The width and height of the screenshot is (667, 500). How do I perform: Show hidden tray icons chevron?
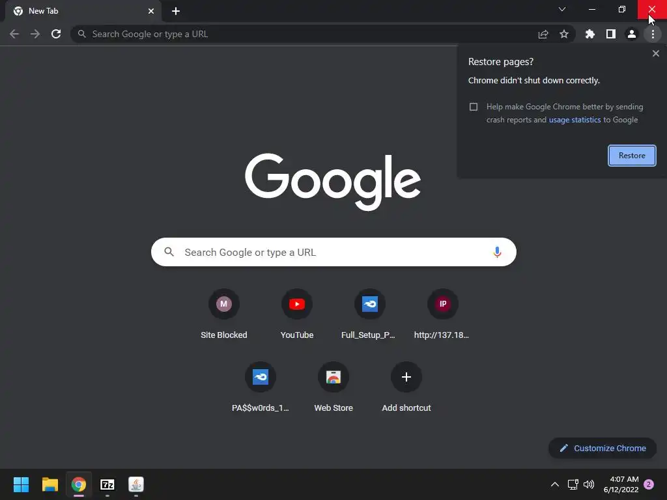(555, 484)
